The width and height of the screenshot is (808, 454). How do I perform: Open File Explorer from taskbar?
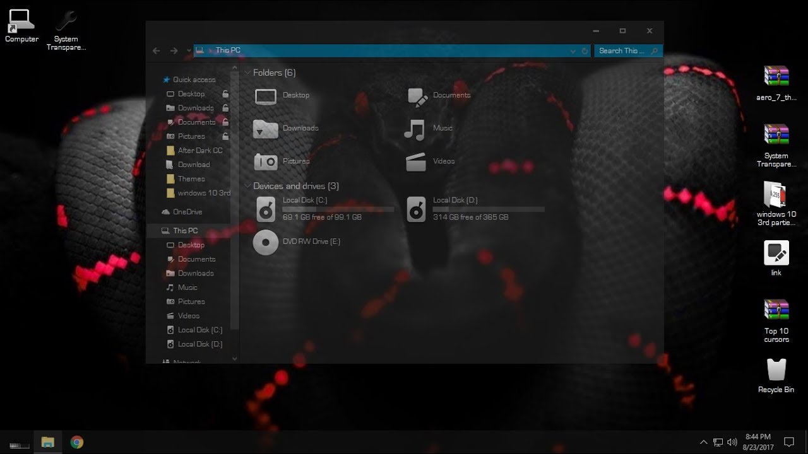(48, 442)
